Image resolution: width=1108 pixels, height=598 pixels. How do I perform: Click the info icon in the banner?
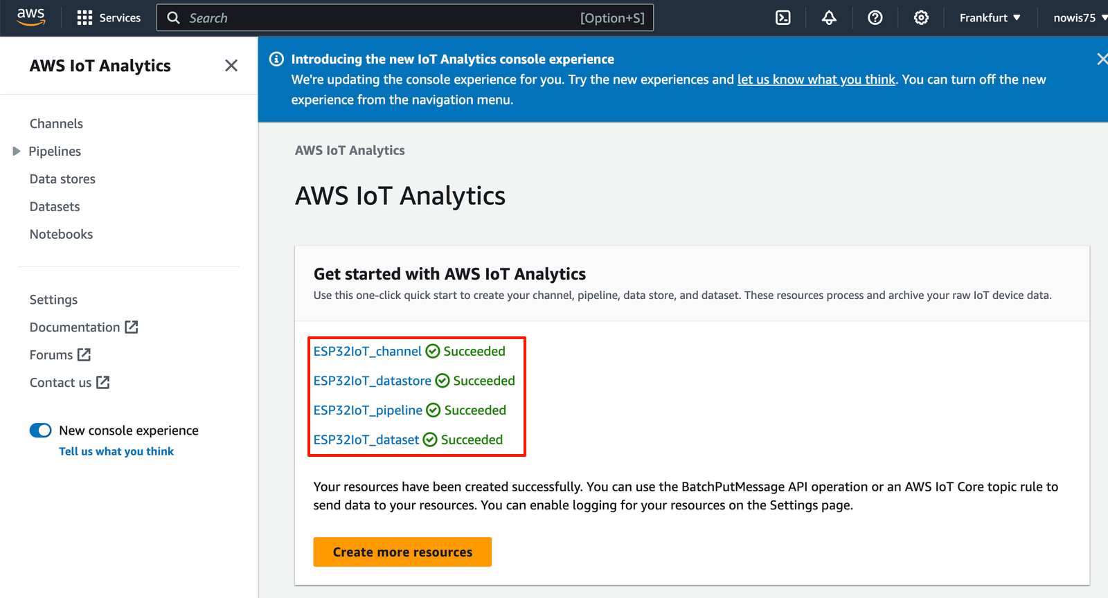coord(276,59)
